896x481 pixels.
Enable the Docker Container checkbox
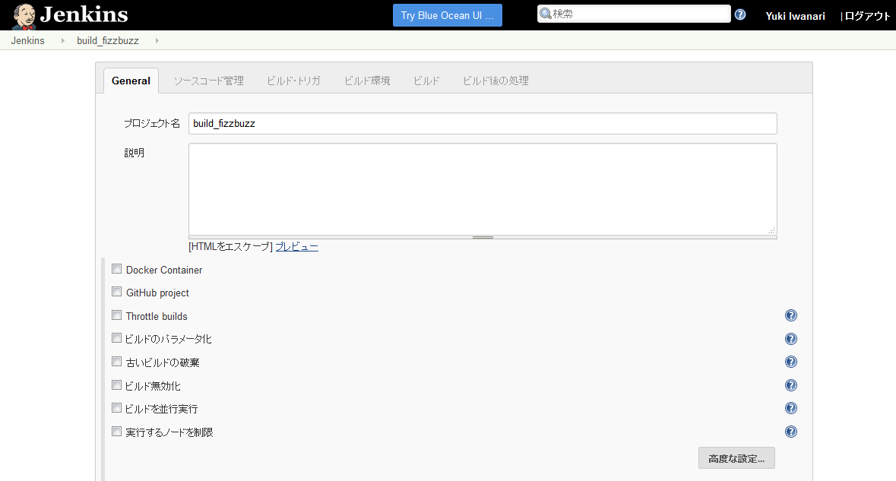[x=117, y=269]
